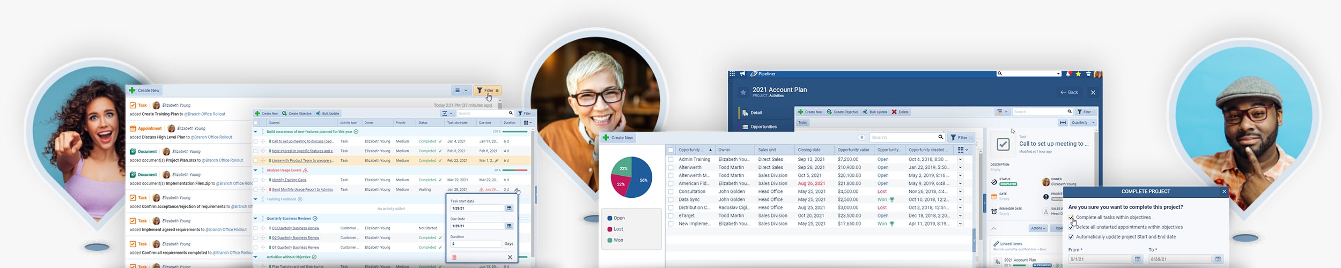Click Create New in the project activities toolbar
Screen dimensions: 1341x268
810,112
